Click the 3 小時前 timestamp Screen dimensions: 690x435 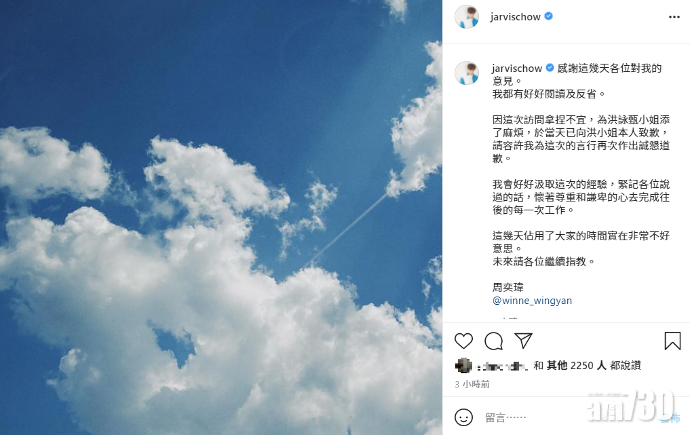[x=472, y=384]
